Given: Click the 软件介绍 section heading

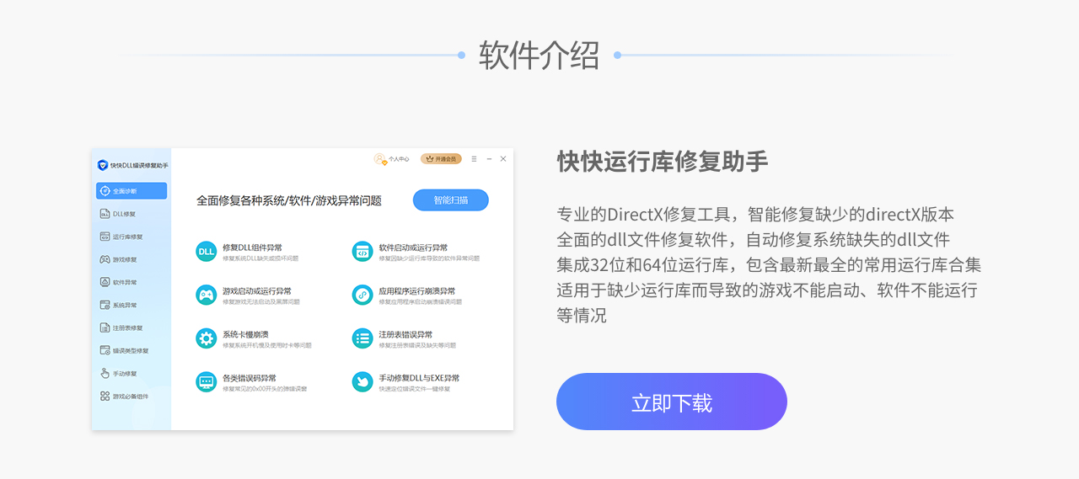Looking at the screenshot, I should click(x=539, y=56).
